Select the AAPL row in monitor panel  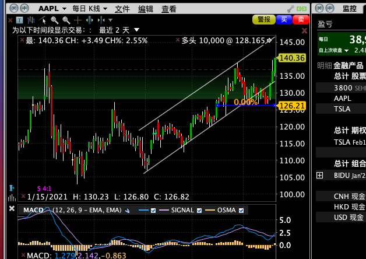point(341,99)
